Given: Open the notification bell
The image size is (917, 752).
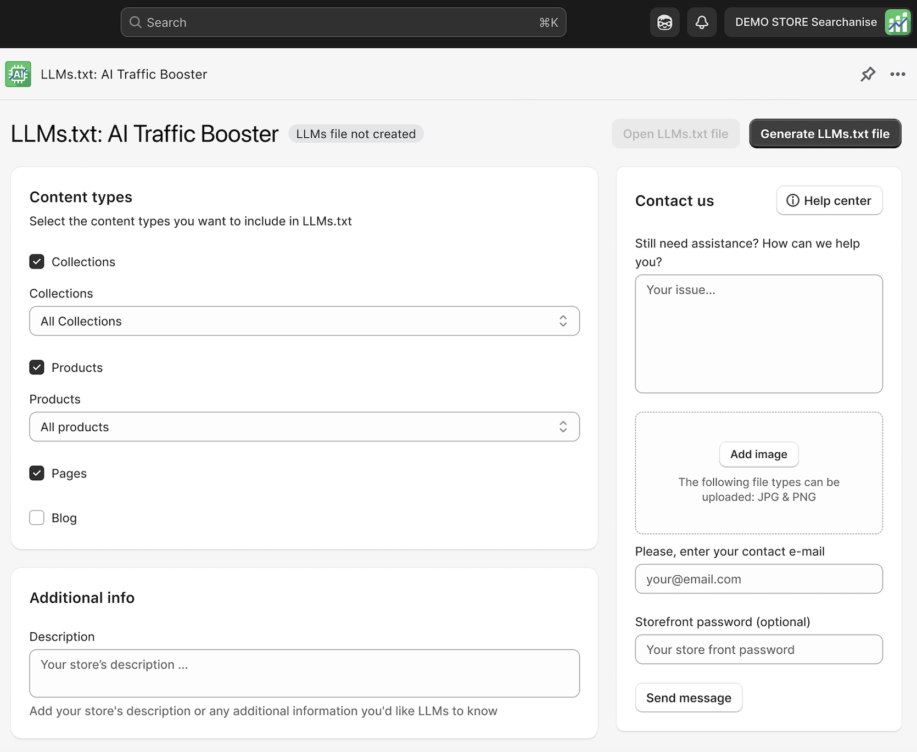Looking at the screenshot, I should tap(701, 22).
